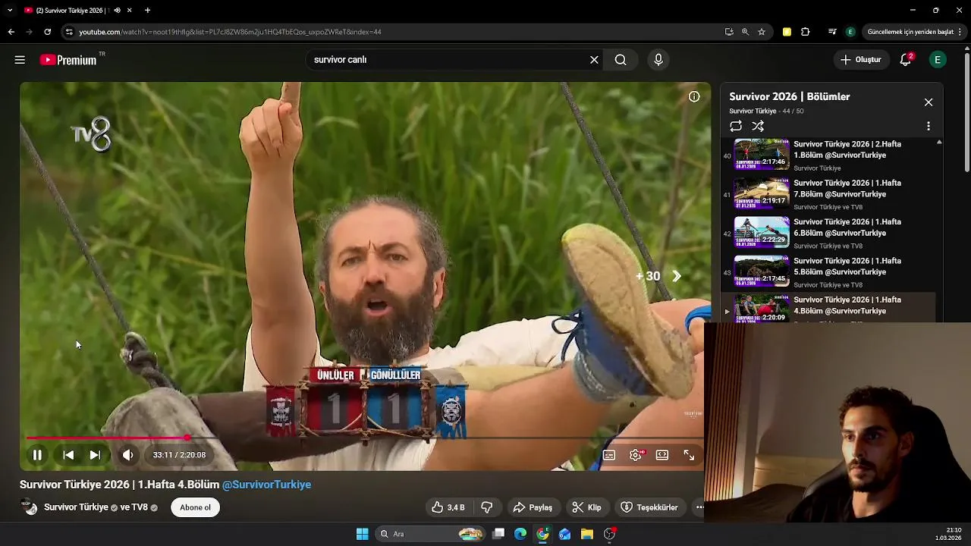This screenshot has height=546, width=971.
Task: Like the video (3,4 B)
Action: click(448, 507)
